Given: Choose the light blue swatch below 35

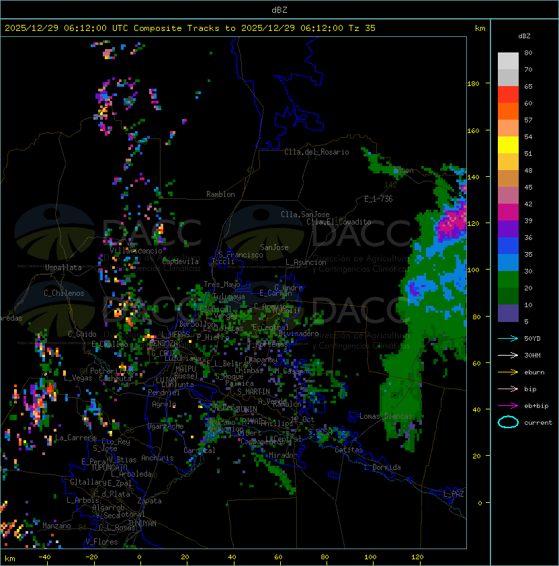Looking at the screenshot, I should (x=508, y=262).
